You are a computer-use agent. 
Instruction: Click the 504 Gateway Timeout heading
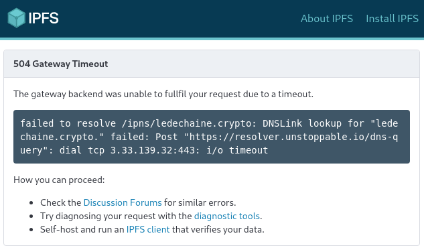click(x=60, y=64)
